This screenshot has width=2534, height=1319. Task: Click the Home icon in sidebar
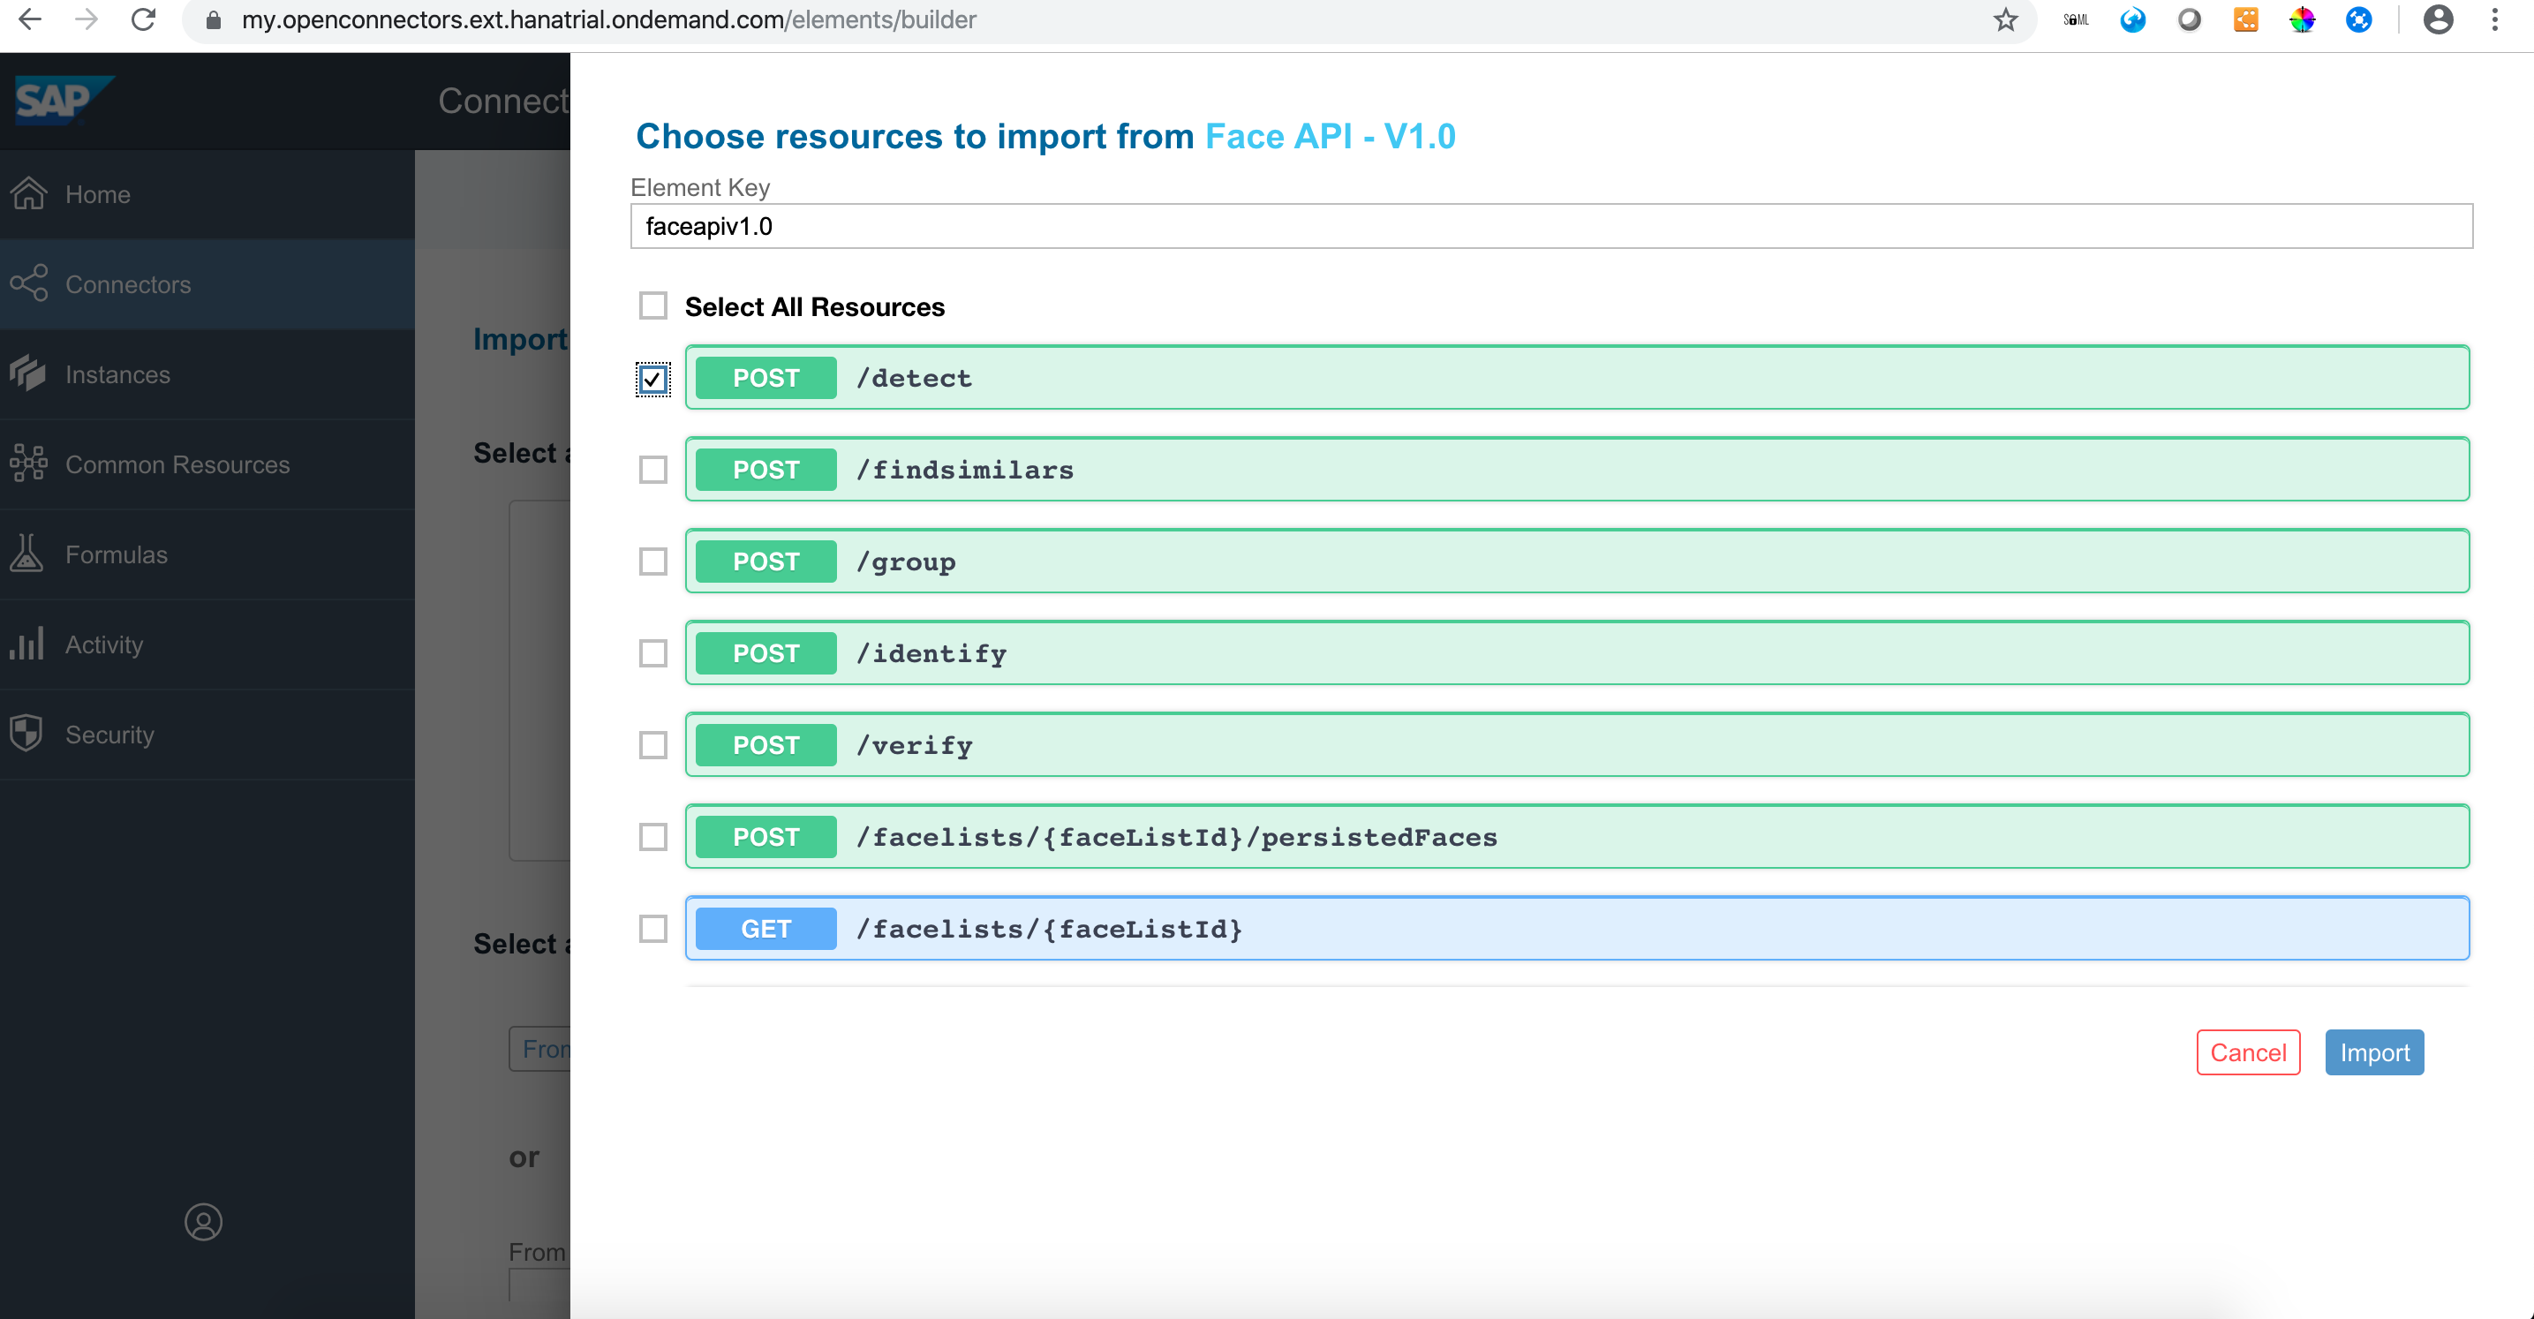point(28,193)
